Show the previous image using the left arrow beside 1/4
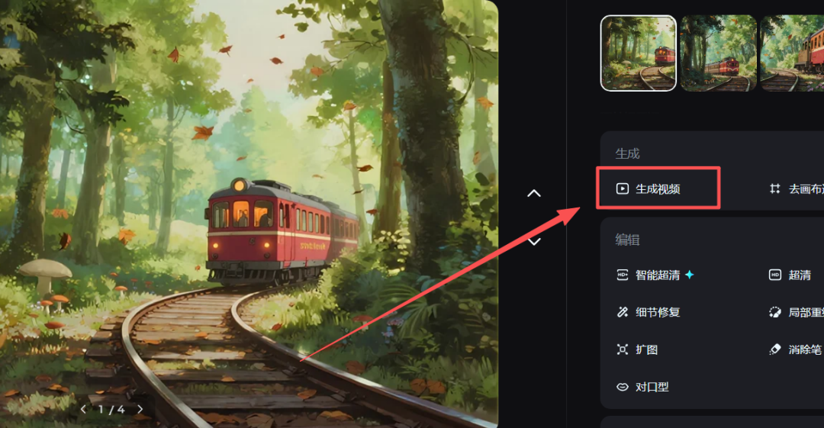The width and height of the screenshot is (824, 428). (83, 409)
